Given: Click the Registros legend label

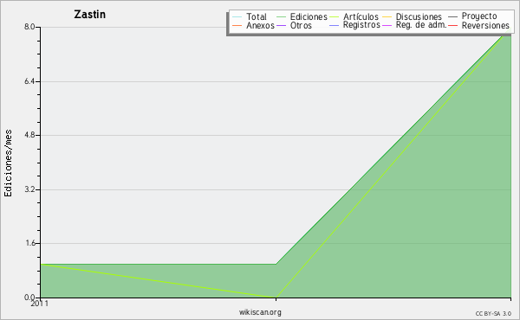Looking at the screenshot, I should [361, 25].
